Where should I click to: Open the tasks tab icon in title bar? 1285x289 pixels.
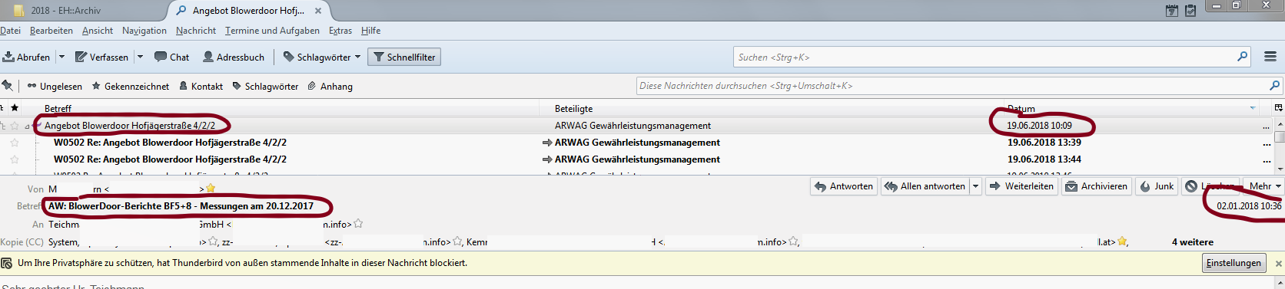(1190, 11)
